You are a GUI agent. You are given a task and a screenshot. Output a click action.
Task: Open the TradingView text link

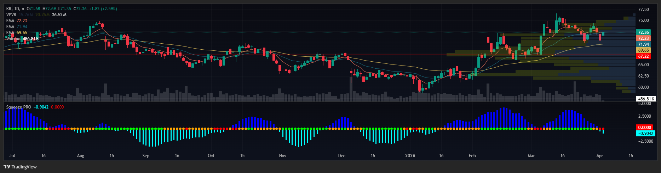[x=24, y=167]
